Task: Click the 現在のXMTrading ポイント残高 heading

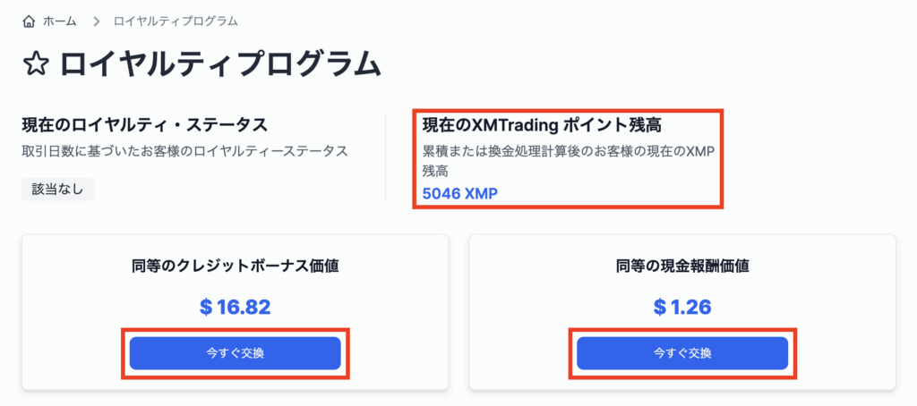Action: point(546,125)
